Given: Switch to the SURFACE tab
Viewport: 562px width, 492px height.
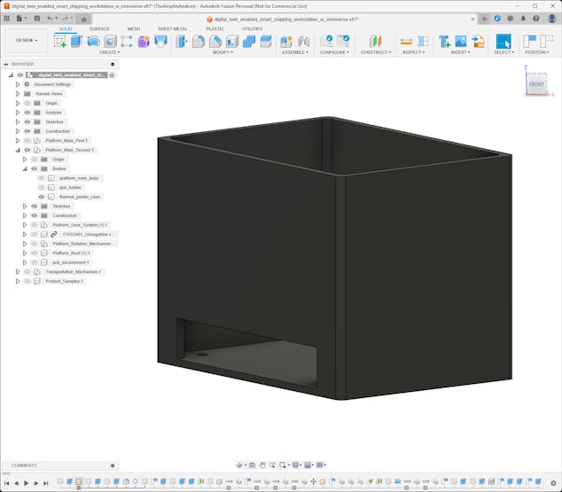Looking at the screenshot, I should (99, 28).
